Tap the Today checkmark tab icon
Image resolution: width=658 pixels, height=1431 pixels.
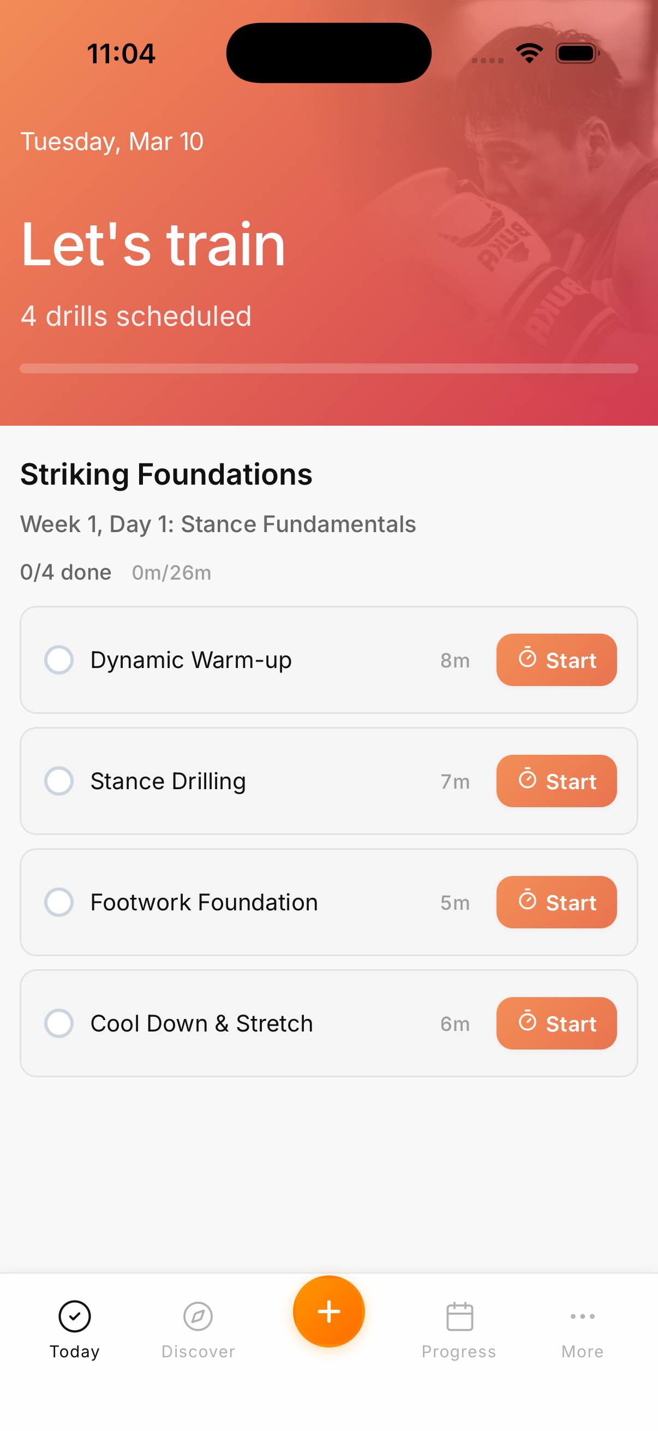click(x=74, y=1315)
